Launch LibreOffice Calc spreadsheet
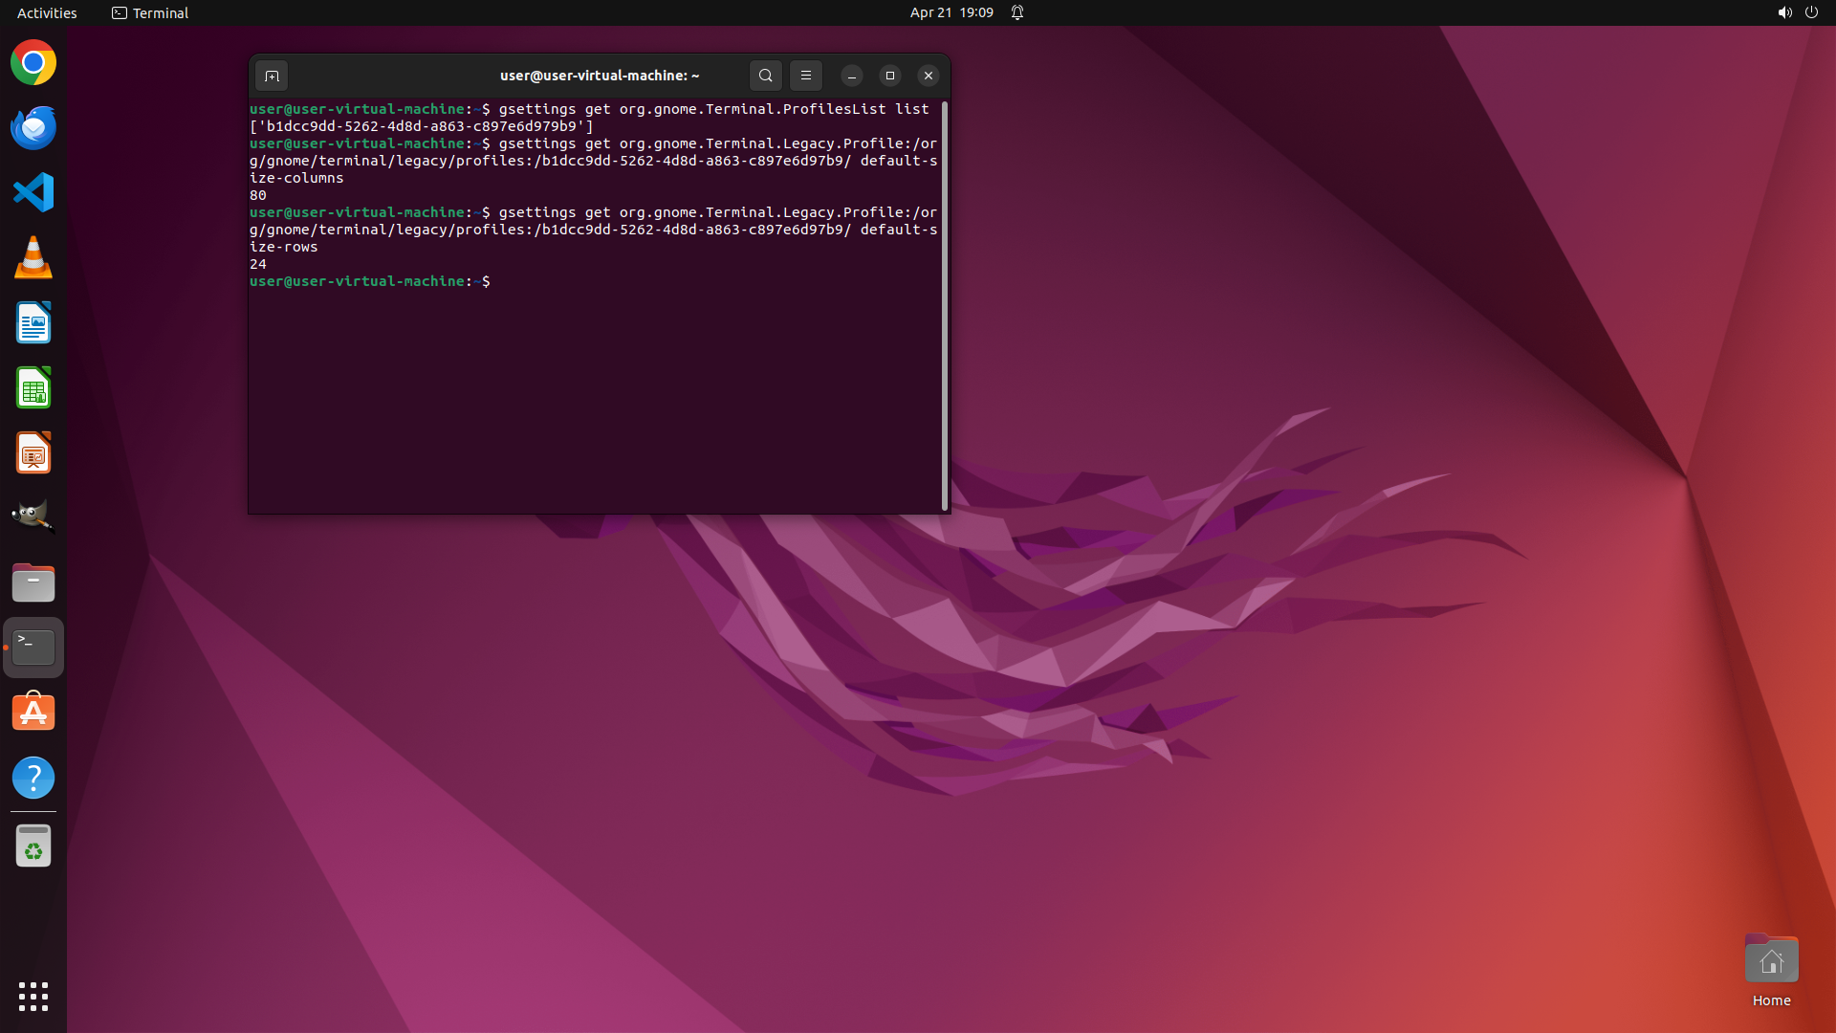1836x1033 pixels. tap(33, 388)
